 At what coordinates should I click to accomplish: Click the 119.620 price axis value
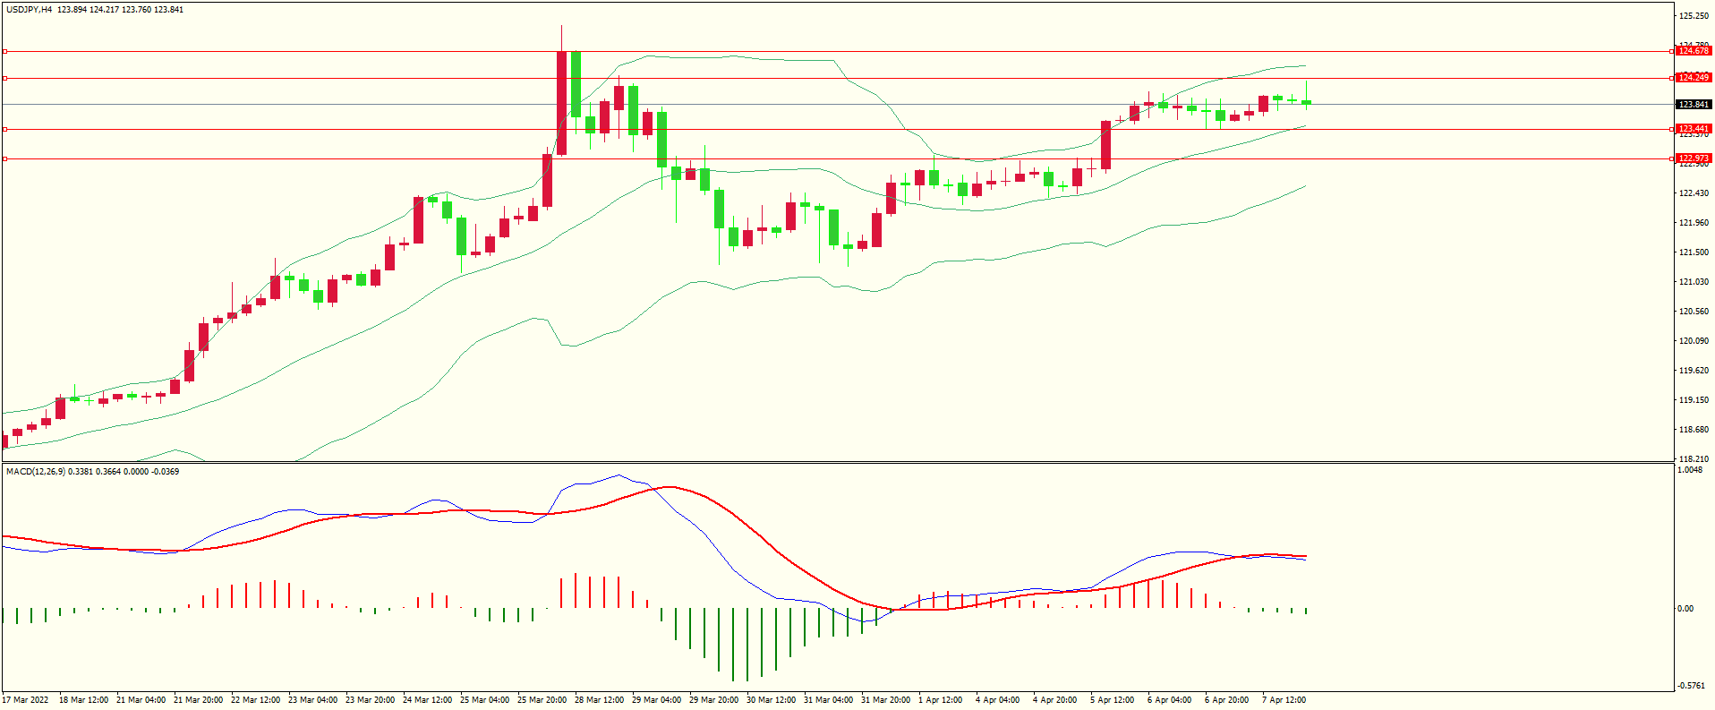[x=1694, y=371]
